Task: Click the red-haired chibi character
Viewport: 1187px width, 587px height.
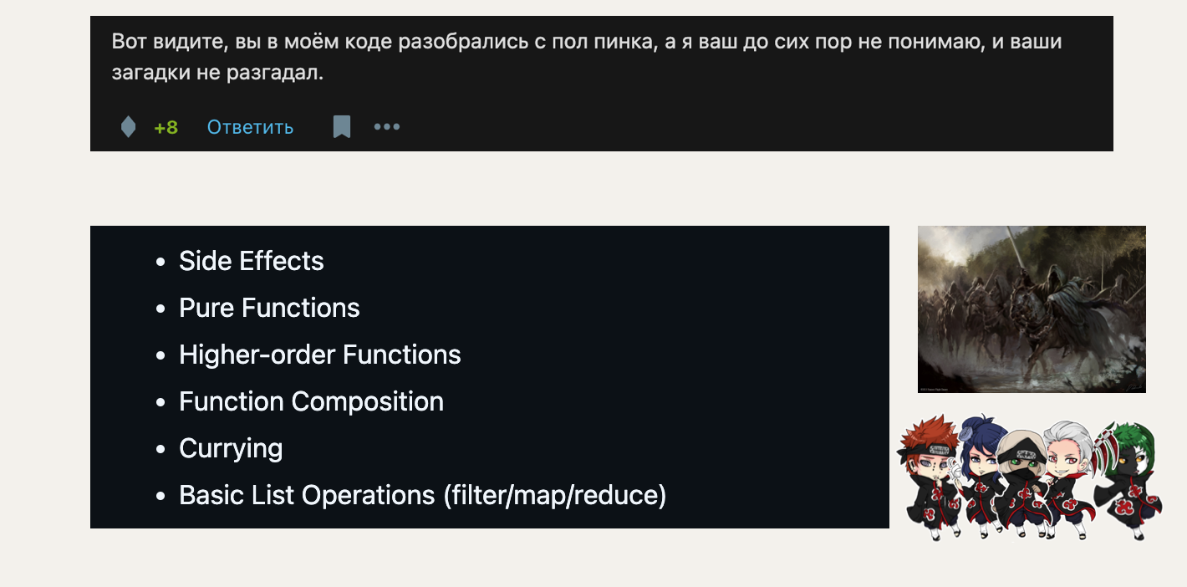Action: coord(931,477)
